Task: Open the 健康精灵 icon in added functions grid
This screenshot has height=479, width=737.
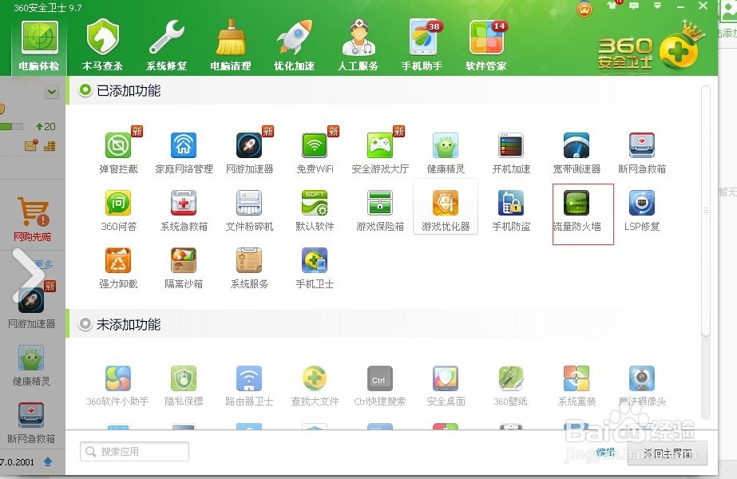Action: (x=446, y=152)
